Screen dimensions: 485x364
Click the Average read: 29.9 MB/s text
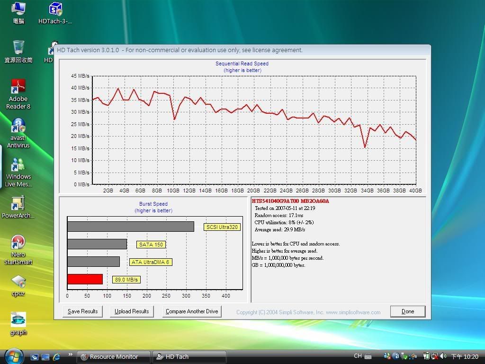pos(279,229)
